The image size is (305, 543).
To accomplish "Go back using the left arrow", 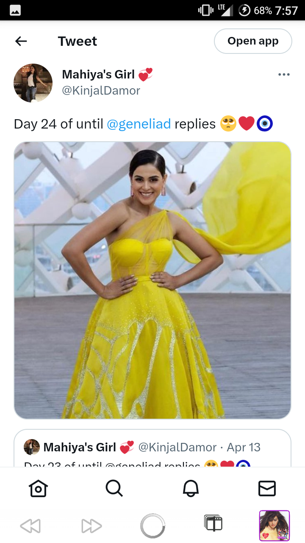I will tap(21, 41).
